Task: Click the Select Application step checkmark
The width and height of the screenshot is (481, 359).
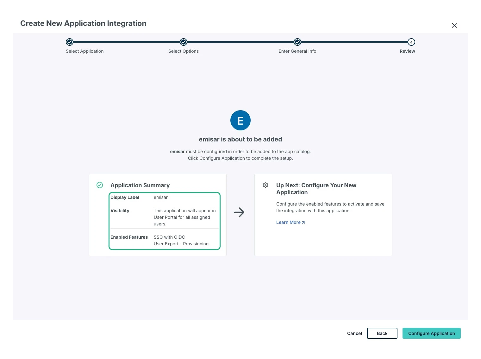Action: tap(70, 42)
